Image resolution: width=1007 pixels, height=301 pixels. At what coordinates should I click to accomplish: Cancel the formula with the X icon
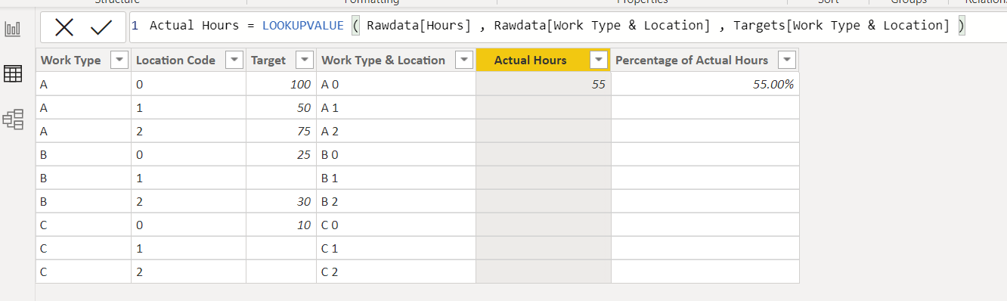click(64, 28)
